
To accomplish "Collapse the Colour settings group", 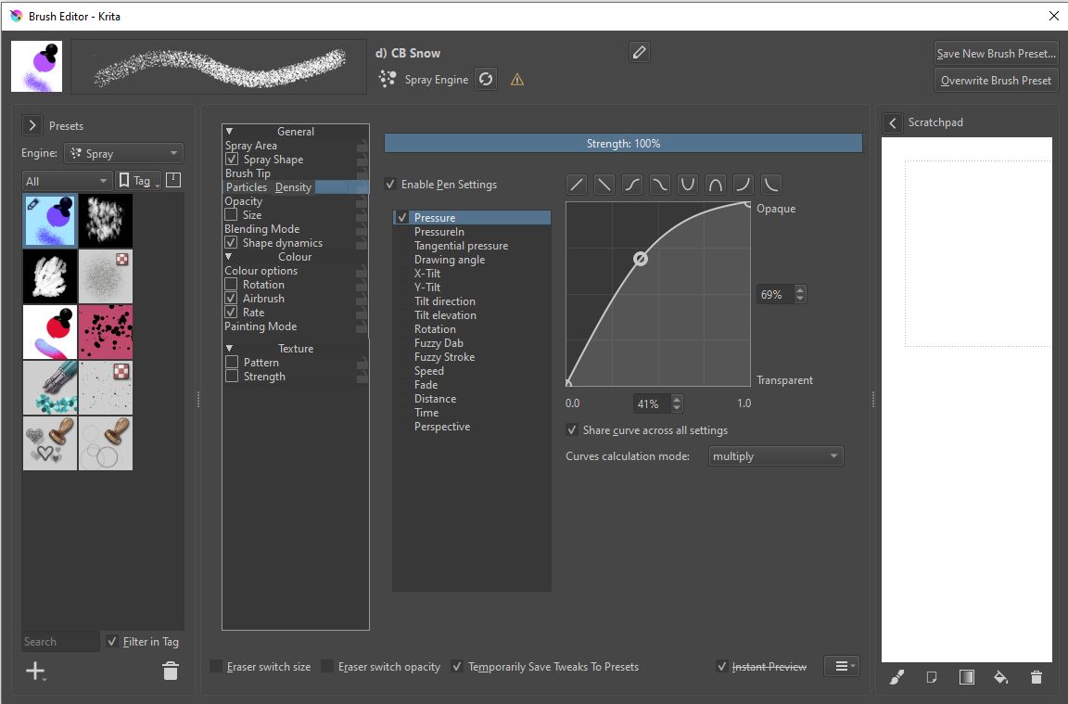I will pyautogui.click(x=229, y=257).
